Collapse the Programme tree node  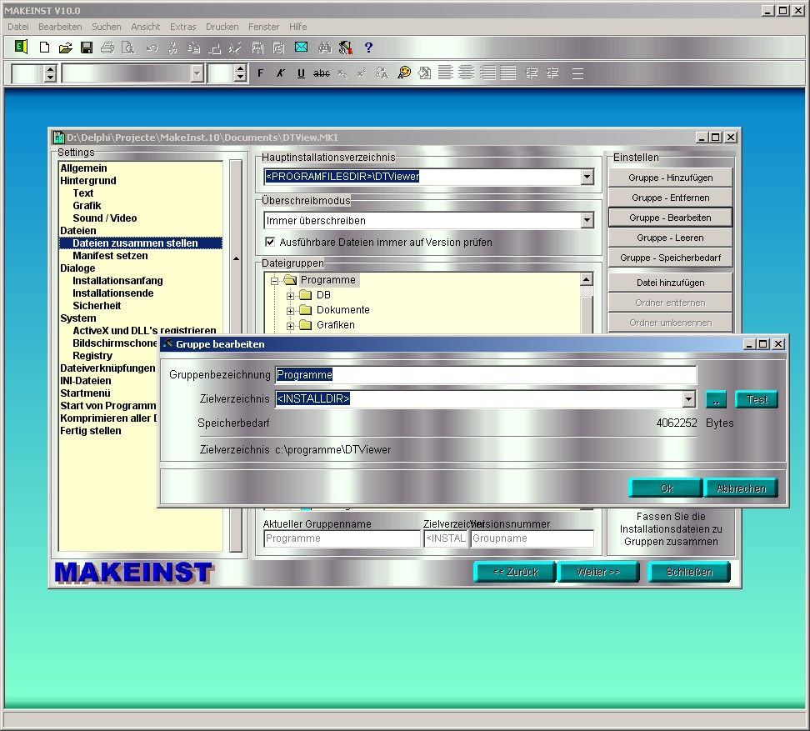[x=275, y=281]
